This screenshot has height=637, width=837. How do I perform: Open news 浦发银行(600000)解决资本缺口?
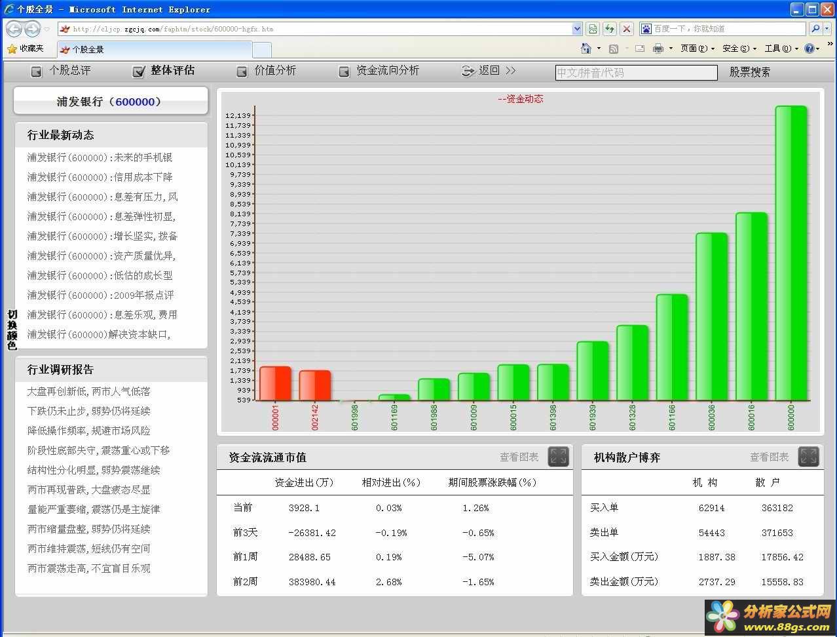tap(99, 334)
